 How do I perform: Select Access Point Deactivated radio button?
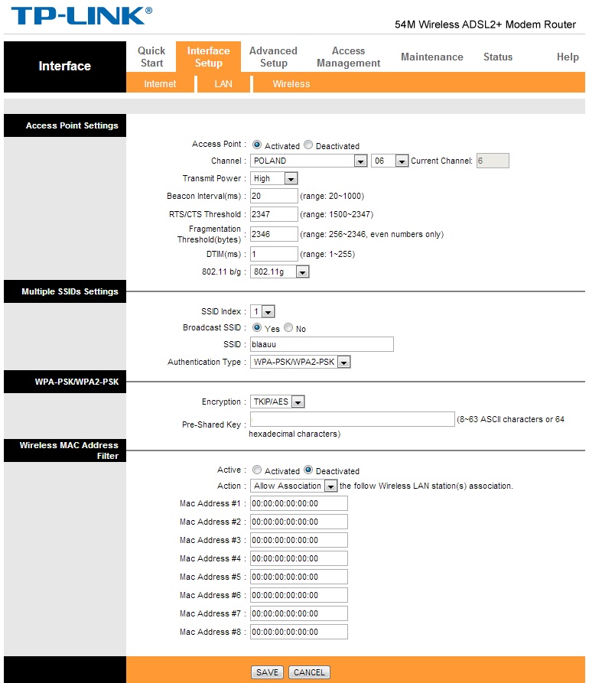308,145
